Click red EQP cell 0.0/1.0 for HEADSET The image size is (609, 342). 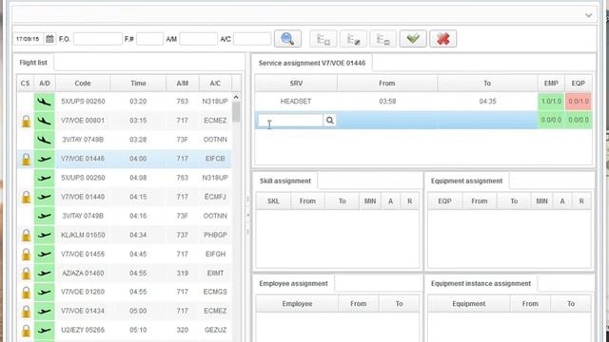click(x=579, y=102)
